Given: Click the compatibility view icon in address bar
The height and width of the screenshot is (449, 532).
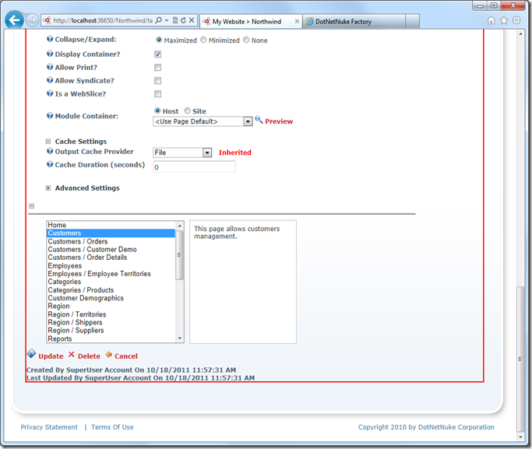Looking at the screenshot, I should tap(175, 20).
